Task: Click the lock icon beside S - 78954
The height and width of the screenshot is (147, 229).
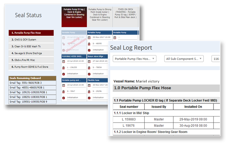Action: coord(89,67)
